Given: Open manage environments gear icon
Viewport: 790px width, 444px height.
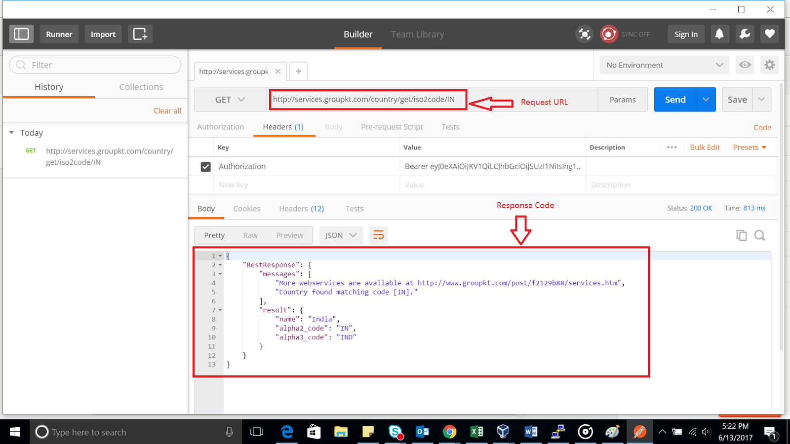Looking at the screenshot, I should 770,65.
